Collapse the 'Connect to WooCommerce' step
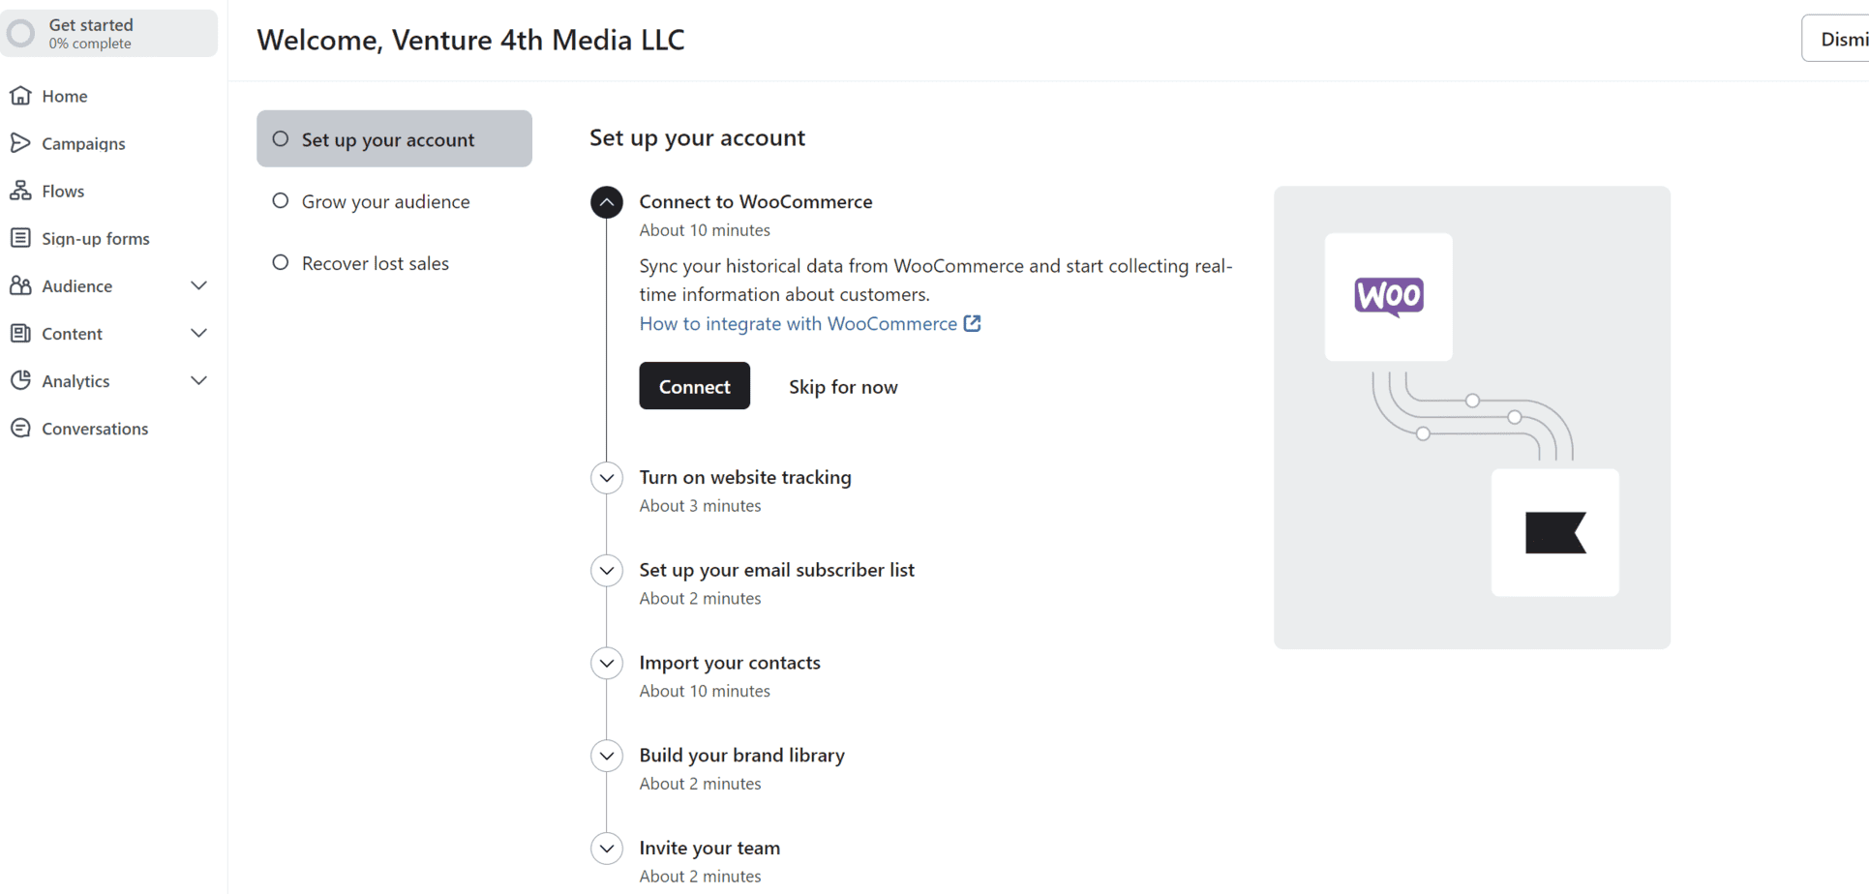 pos(607,202)
